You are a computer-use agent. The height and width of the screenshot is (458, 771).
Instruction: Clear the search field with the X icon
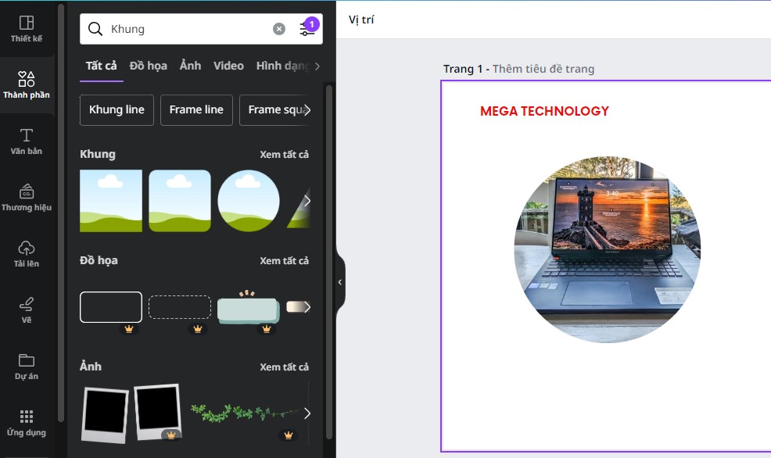279,29
